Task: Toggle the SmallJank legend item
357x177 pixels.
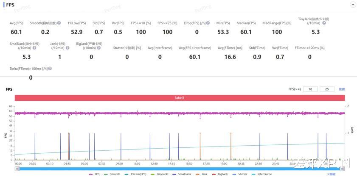Action: point(182,174)
